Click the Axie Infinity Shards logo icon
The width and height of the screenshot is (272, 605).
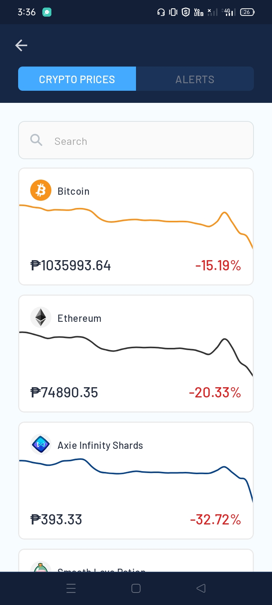click(41, 444)
